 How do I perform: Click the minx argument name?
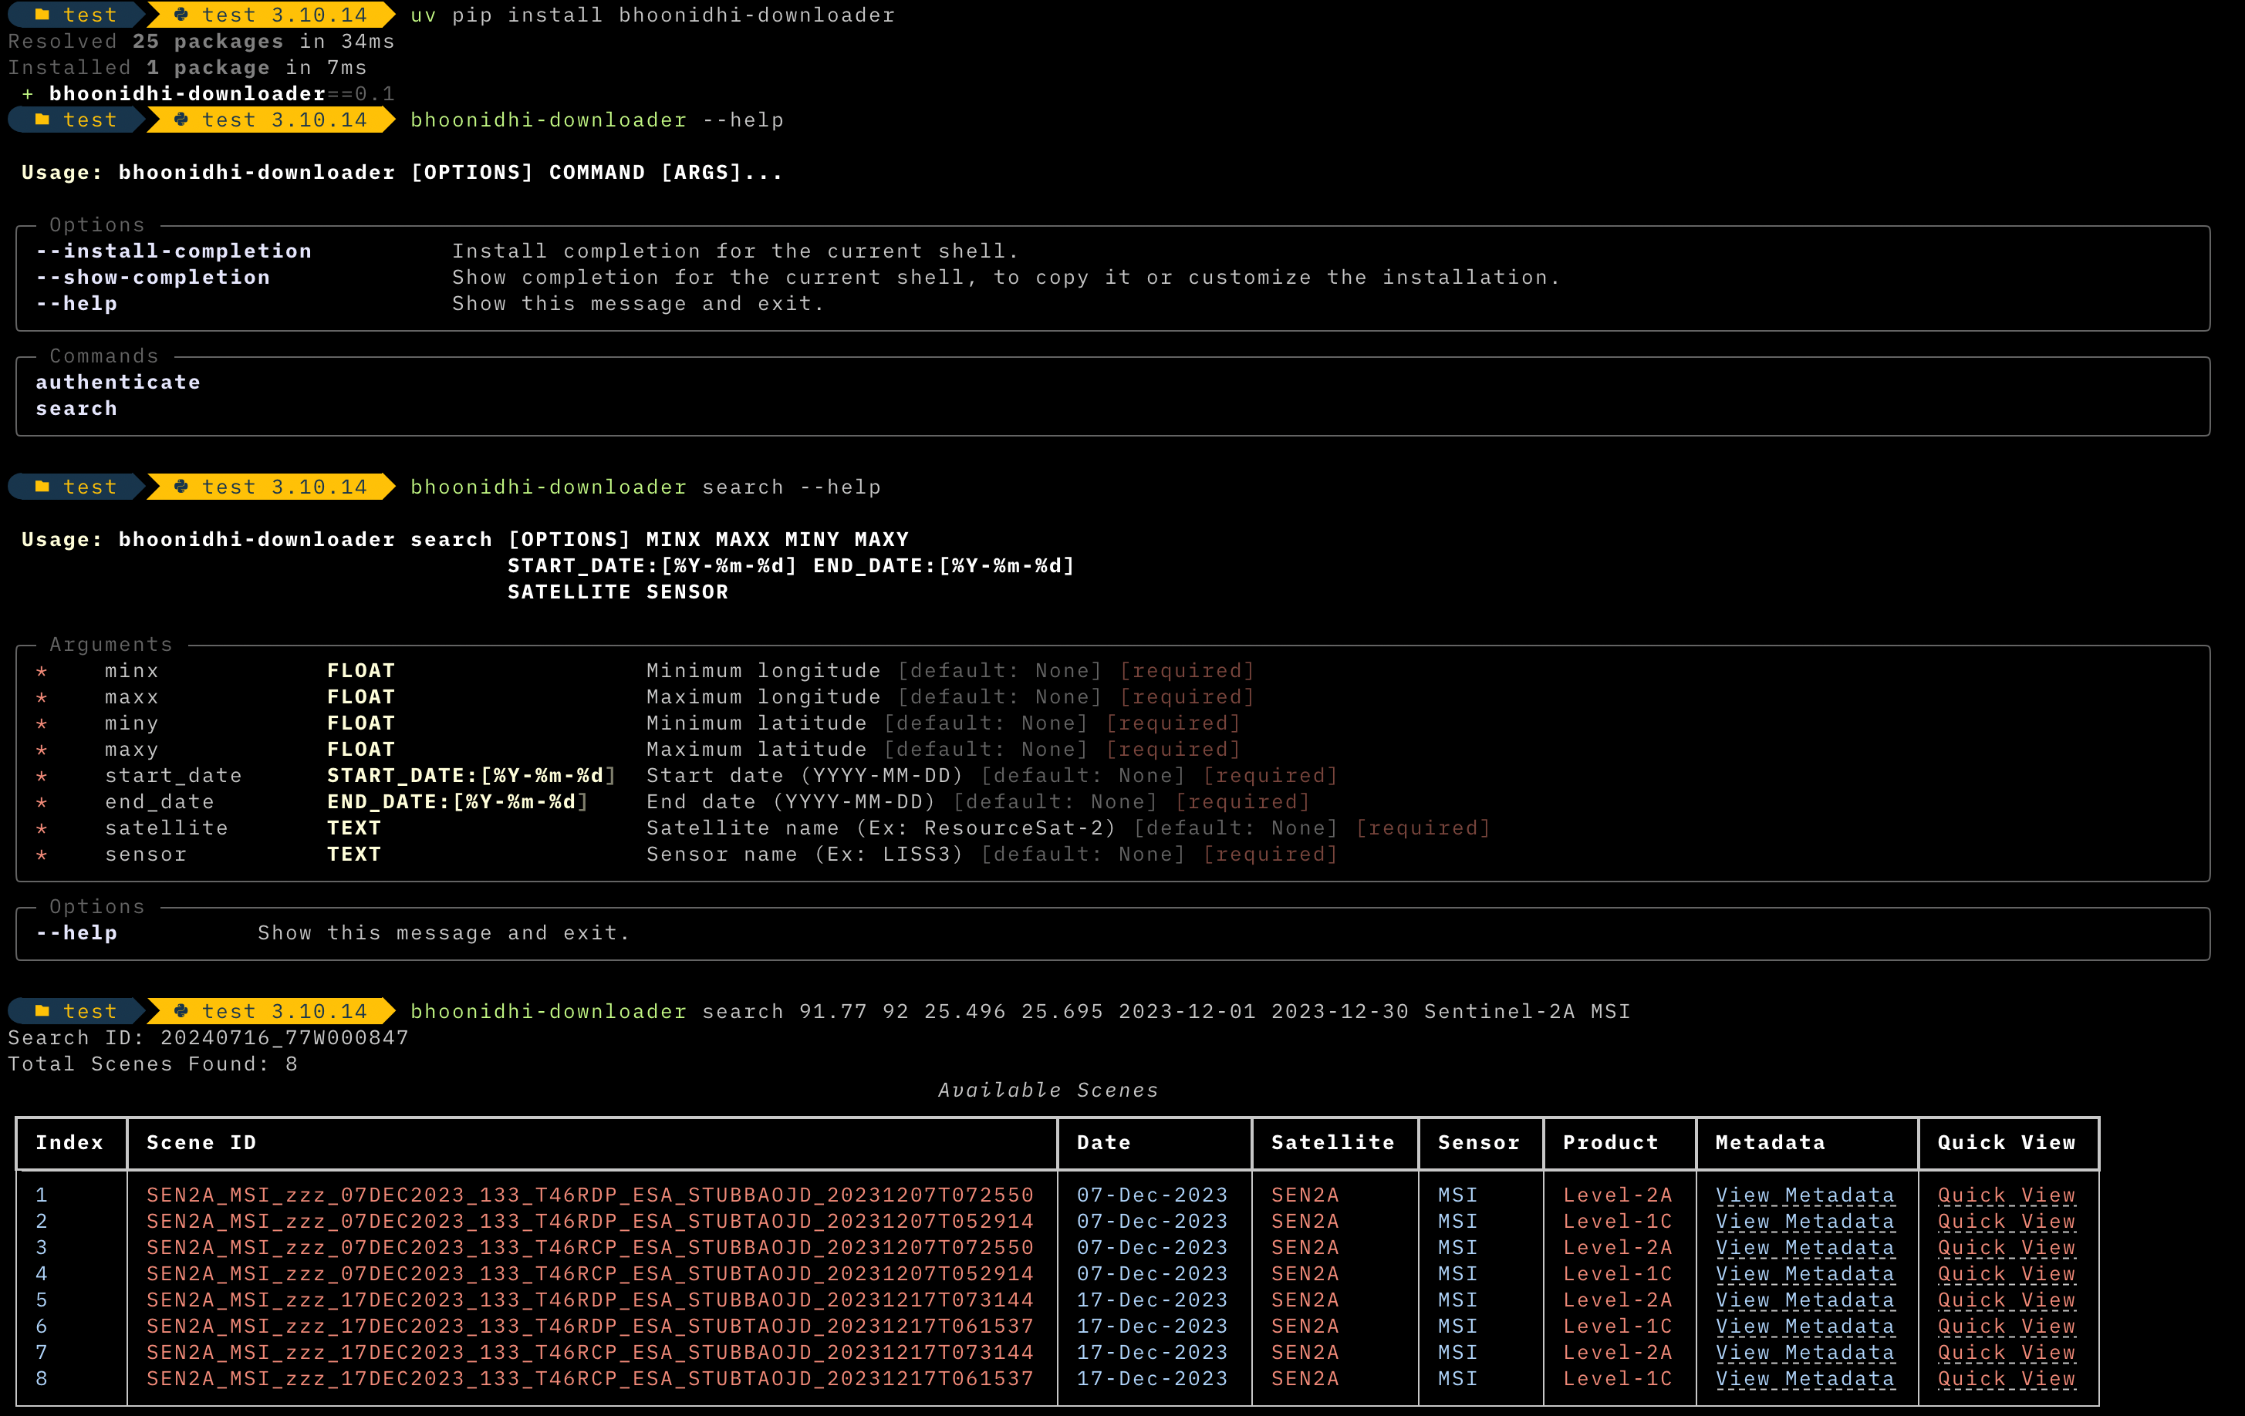click(x=131, y=670)
